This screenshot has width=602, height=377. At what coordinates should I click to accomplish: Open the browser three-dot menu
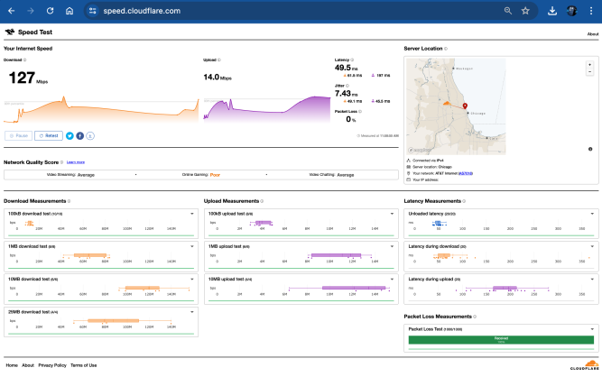tap(591, 11)
